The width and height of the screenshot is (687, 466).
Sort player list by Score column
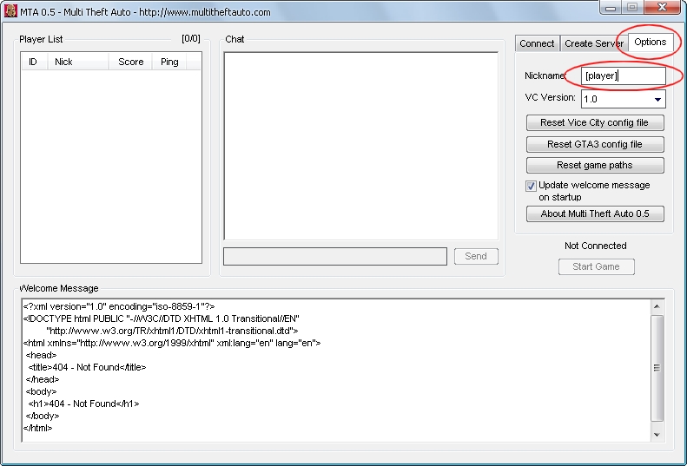(x=130, y=62)
